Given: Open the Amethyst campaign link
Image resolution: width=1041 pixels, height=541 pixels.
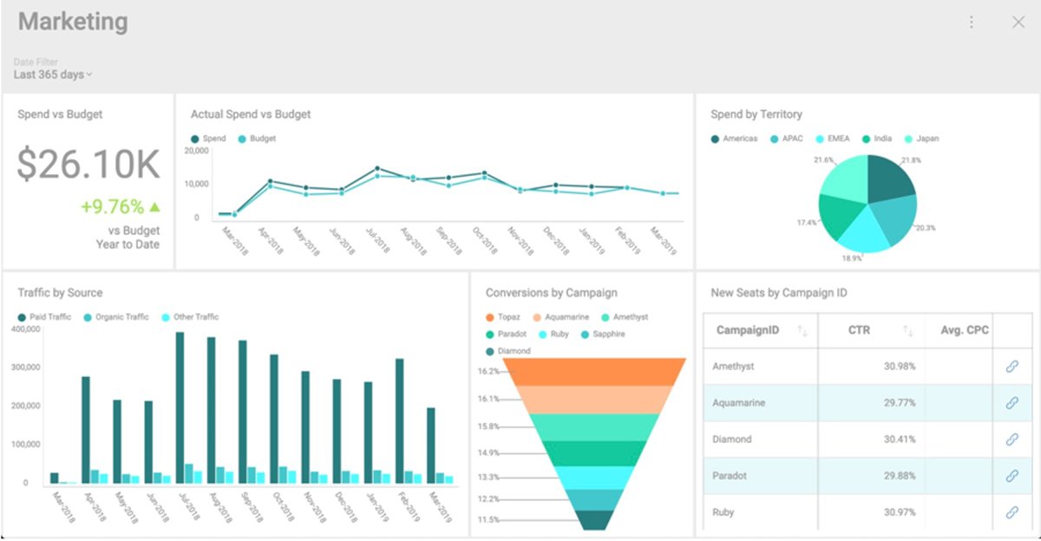Looking at the screenshot, I should pyautogui.click(x=1014, y=366).
